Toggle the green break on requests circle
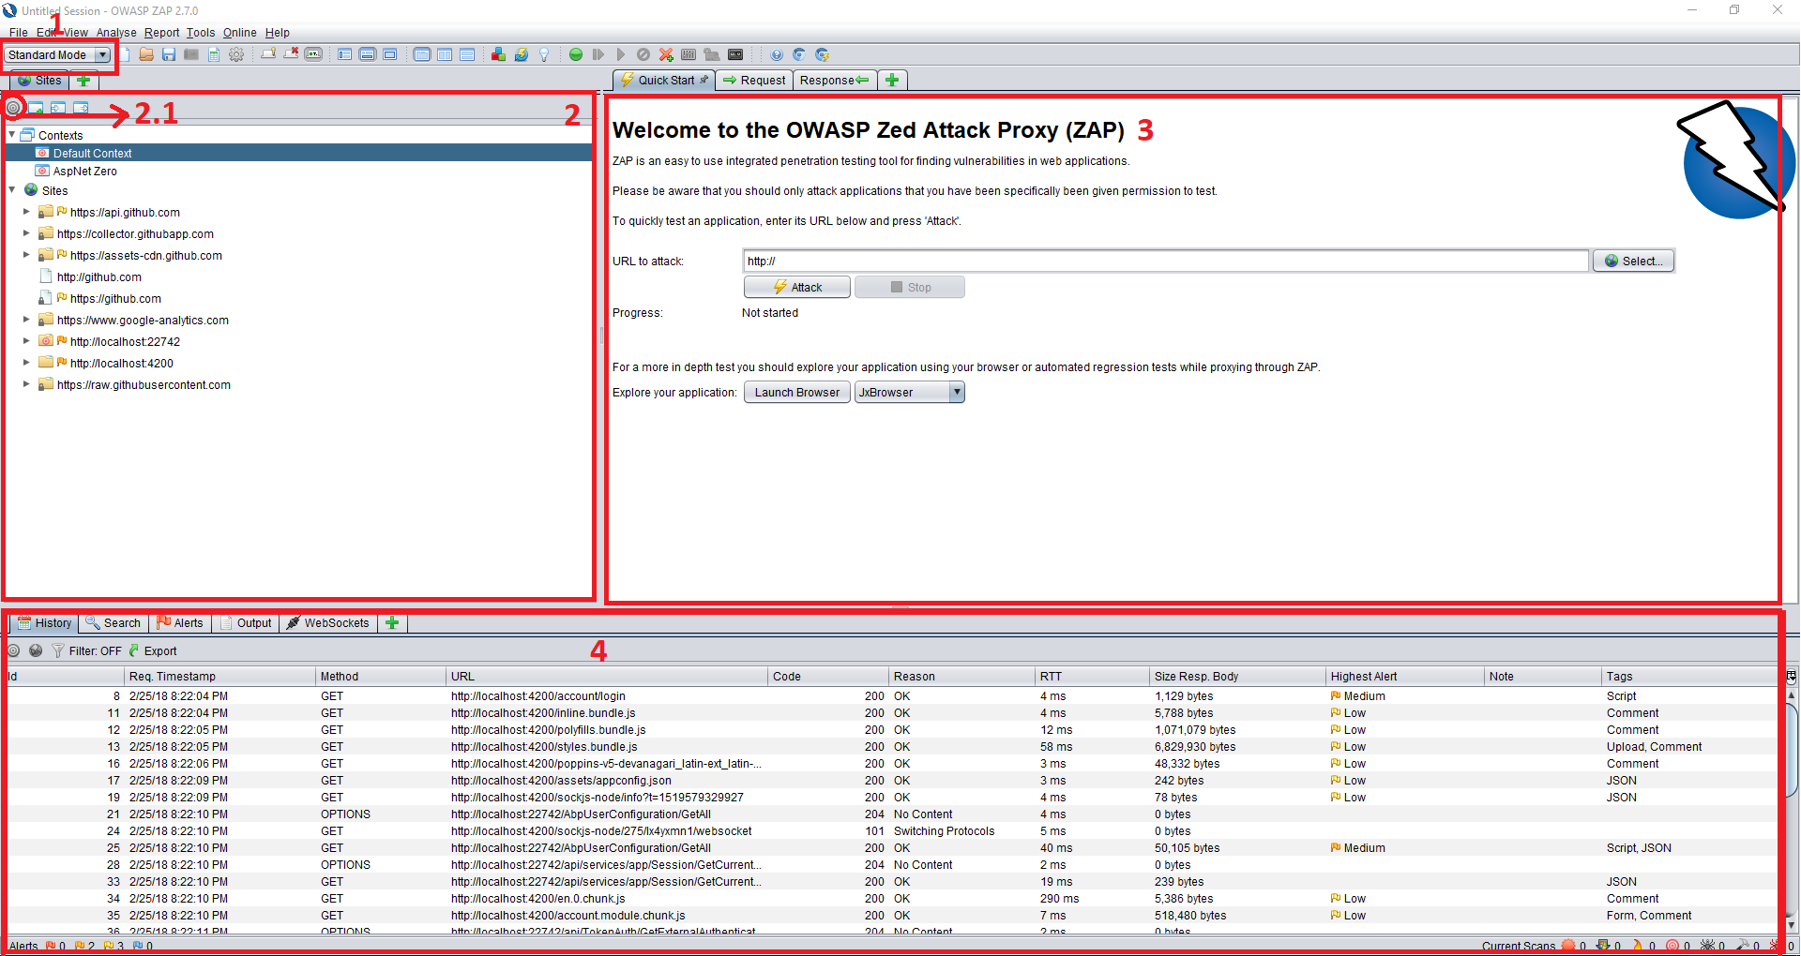Viewport: 1801px width, 956px height. coord(576,54)
